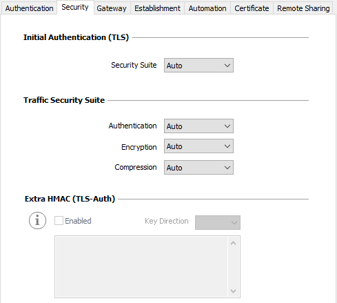Open the Encryption dropdown
Viewport: 337px width, 303px height.
point(198,146)
